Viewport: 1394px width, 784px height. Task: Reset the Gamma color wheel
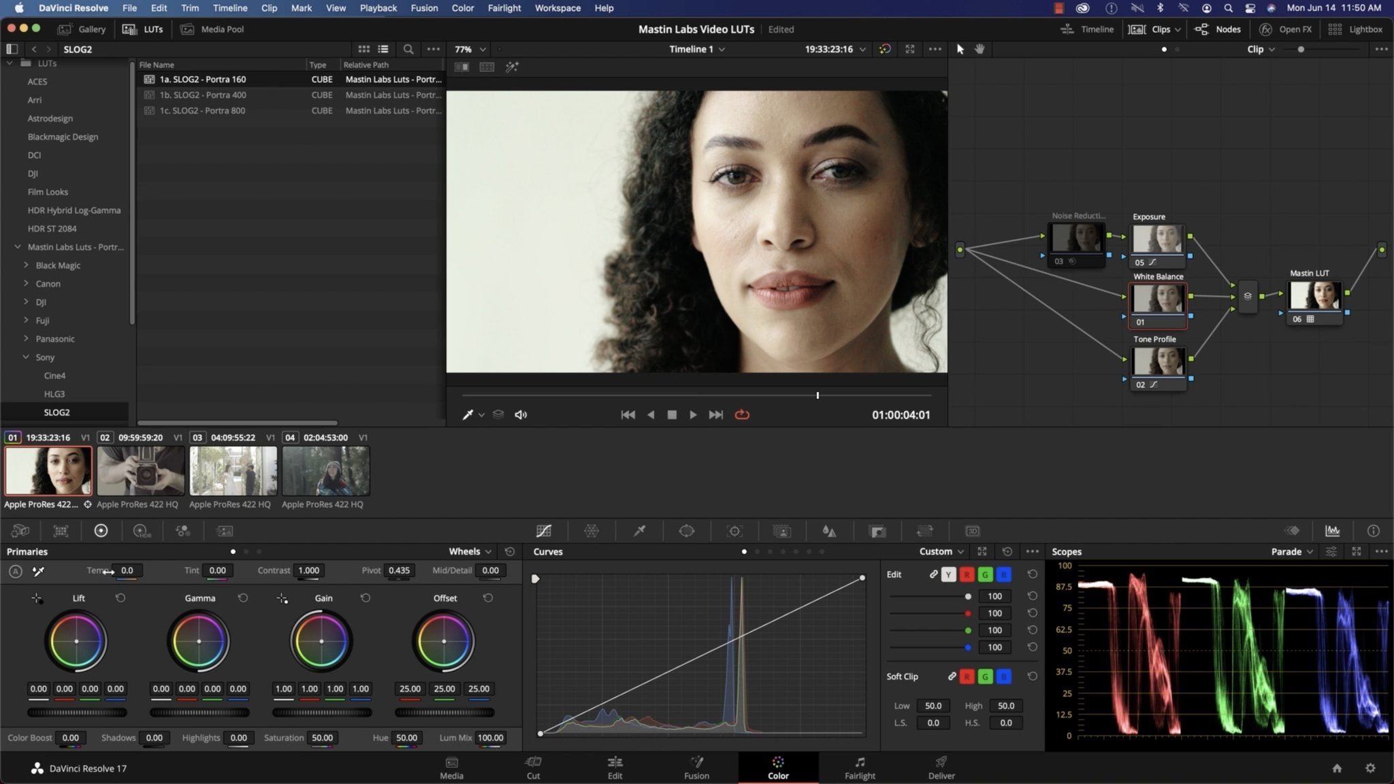(243, 598)
